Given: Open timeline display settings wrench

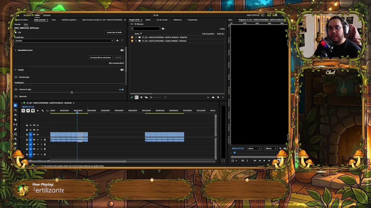Looking at the screenshot, I should tap(43, 111).
